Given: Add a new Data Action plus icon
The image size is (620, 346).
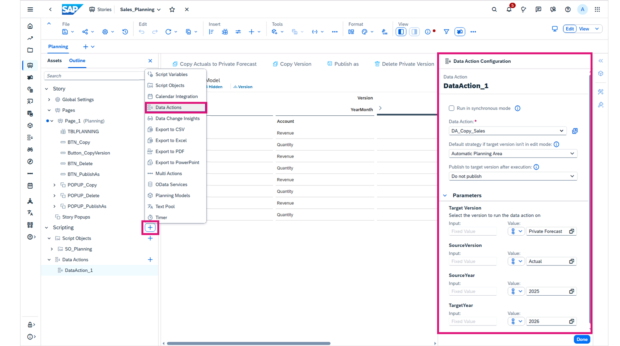Looking at the screenshot, I should [150, 260].
